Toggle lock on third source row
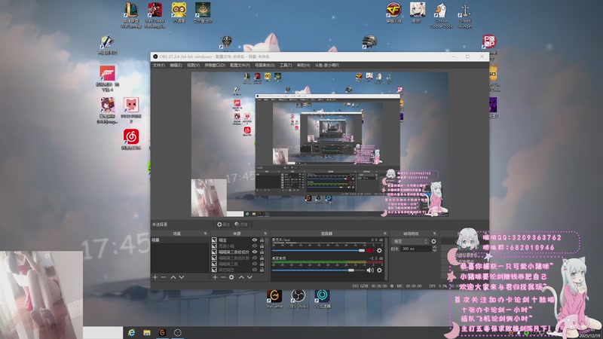The image size is (603, 339). (x=262, y=252)
